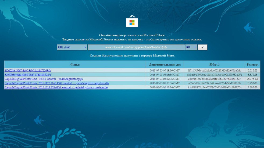Viewport: 264px width, 148px height.
Task: Download PhotoFunia 1.9.2.0 neutral appx file
Action: pos(44,79)
